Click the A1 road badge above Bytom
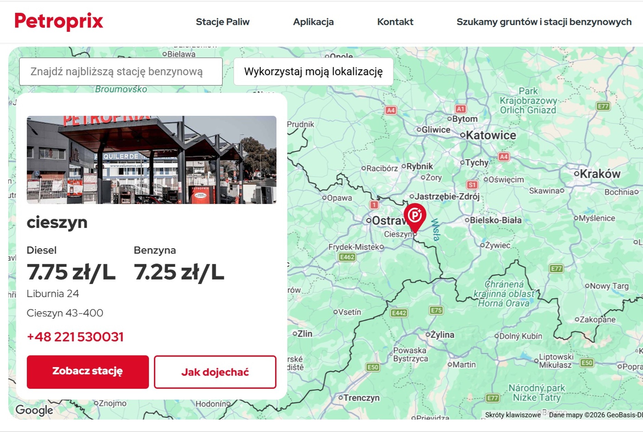Image resolution: width=643 pixels, height=432 pixels. click(x=460, y=109)
